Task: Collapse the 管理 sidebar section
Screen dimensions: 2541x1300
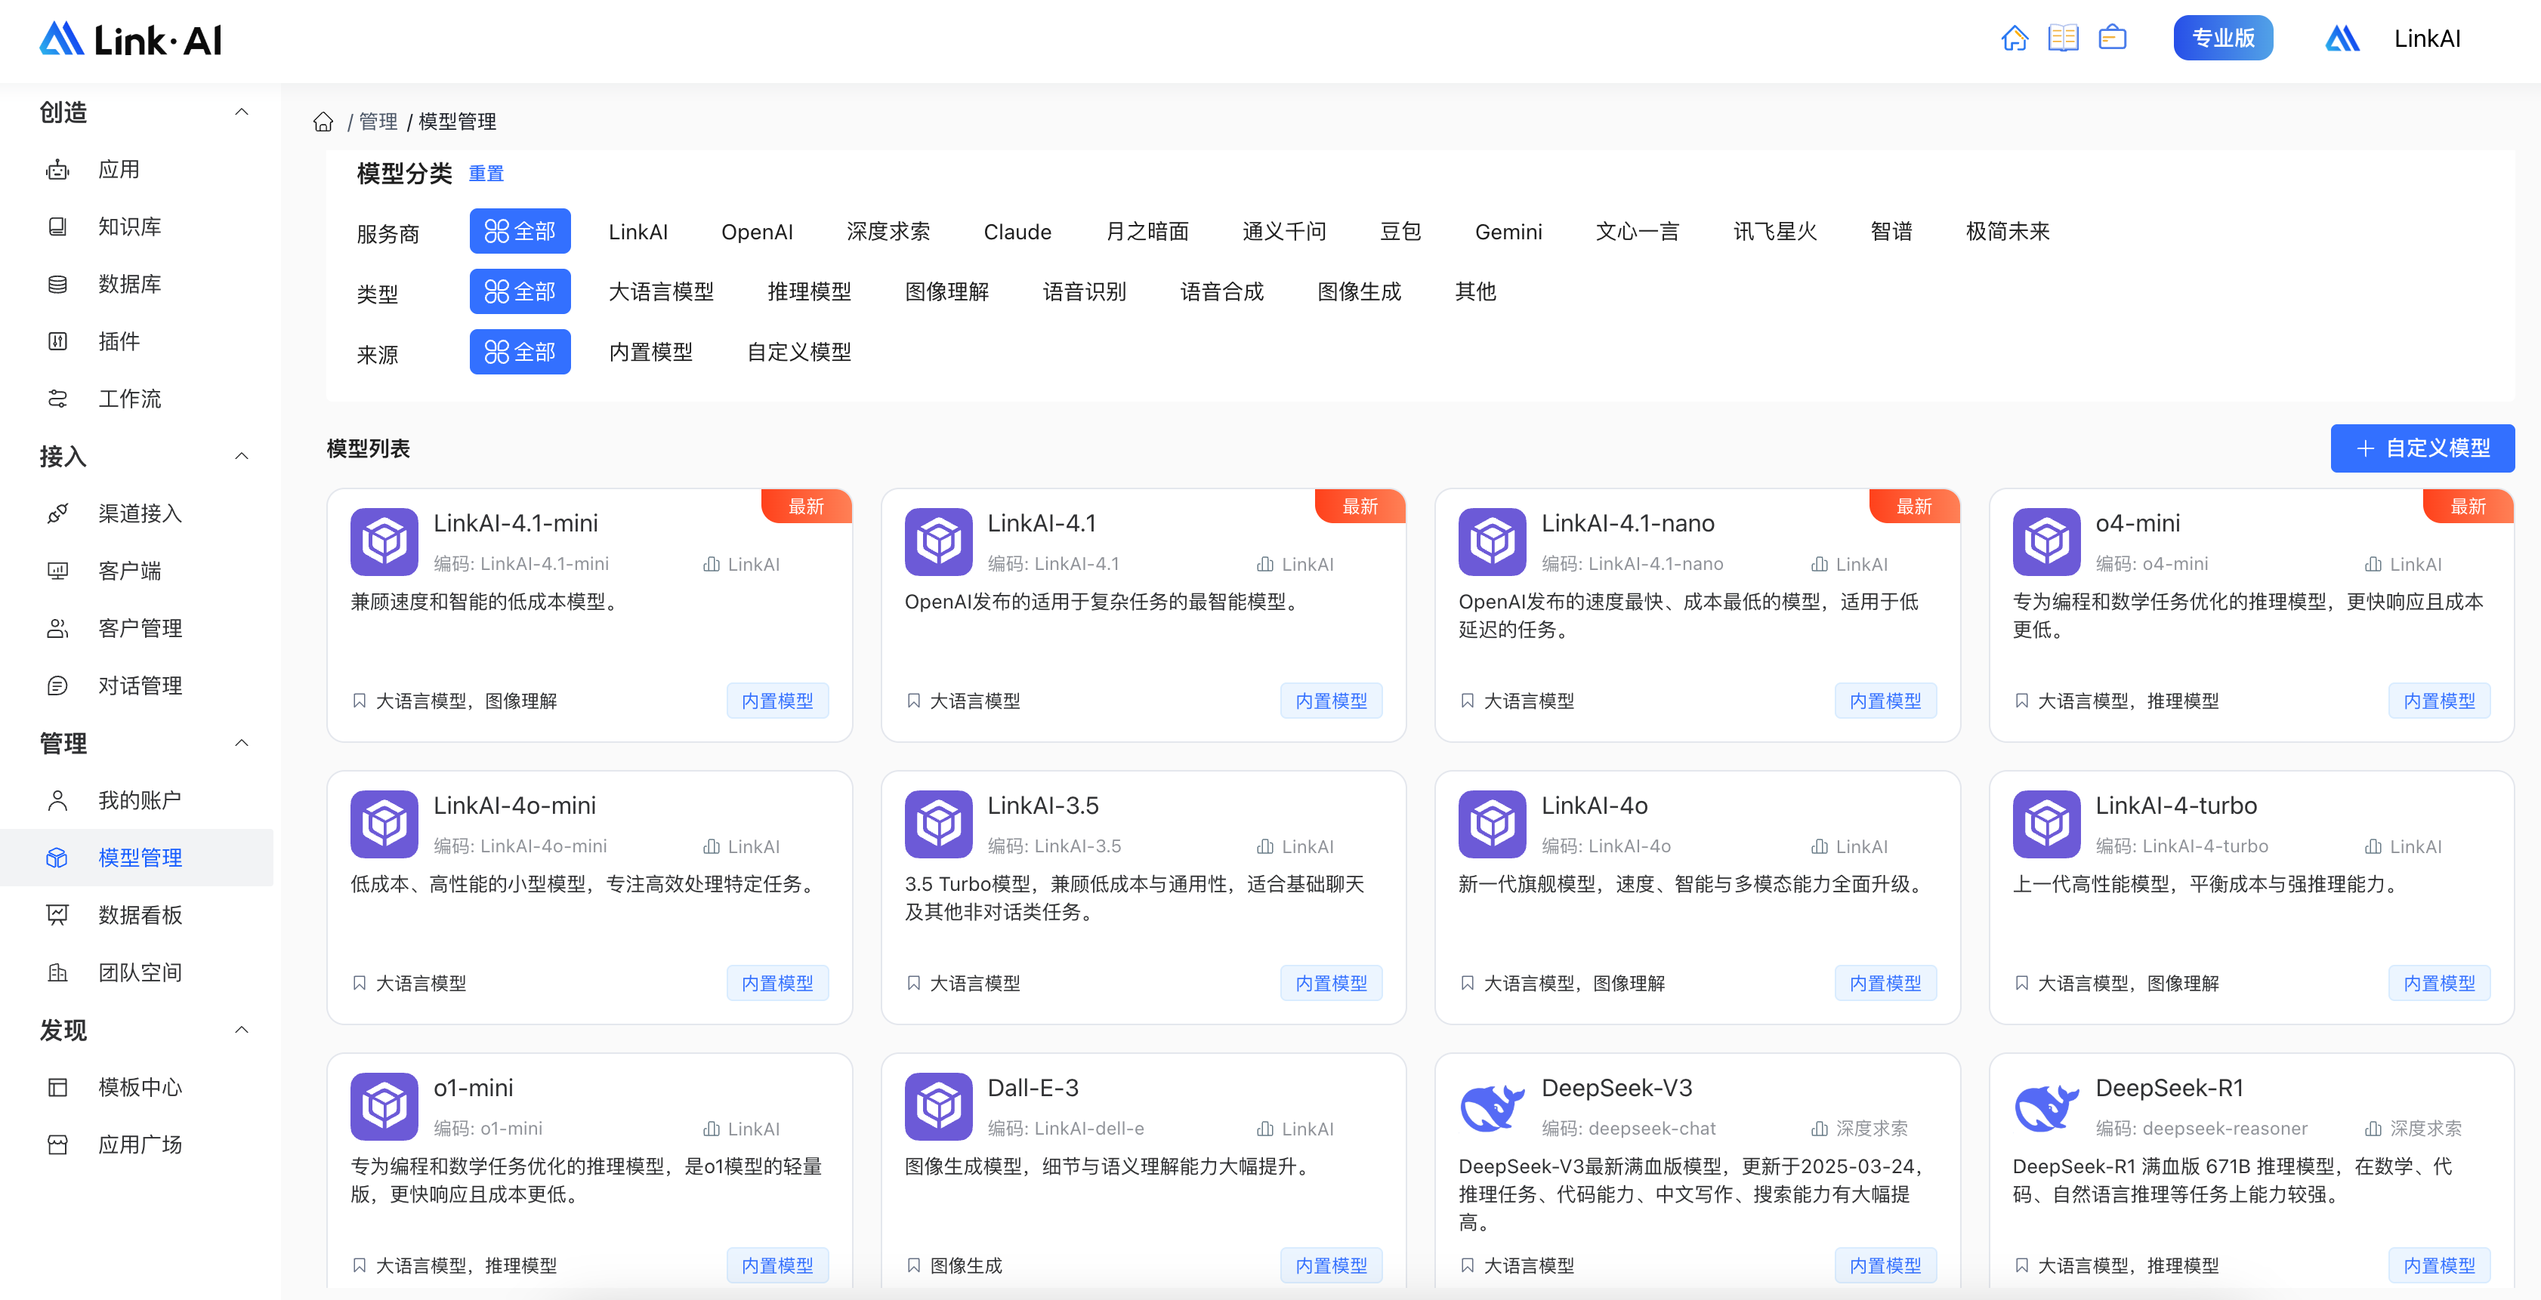Action: pos(242,743)
